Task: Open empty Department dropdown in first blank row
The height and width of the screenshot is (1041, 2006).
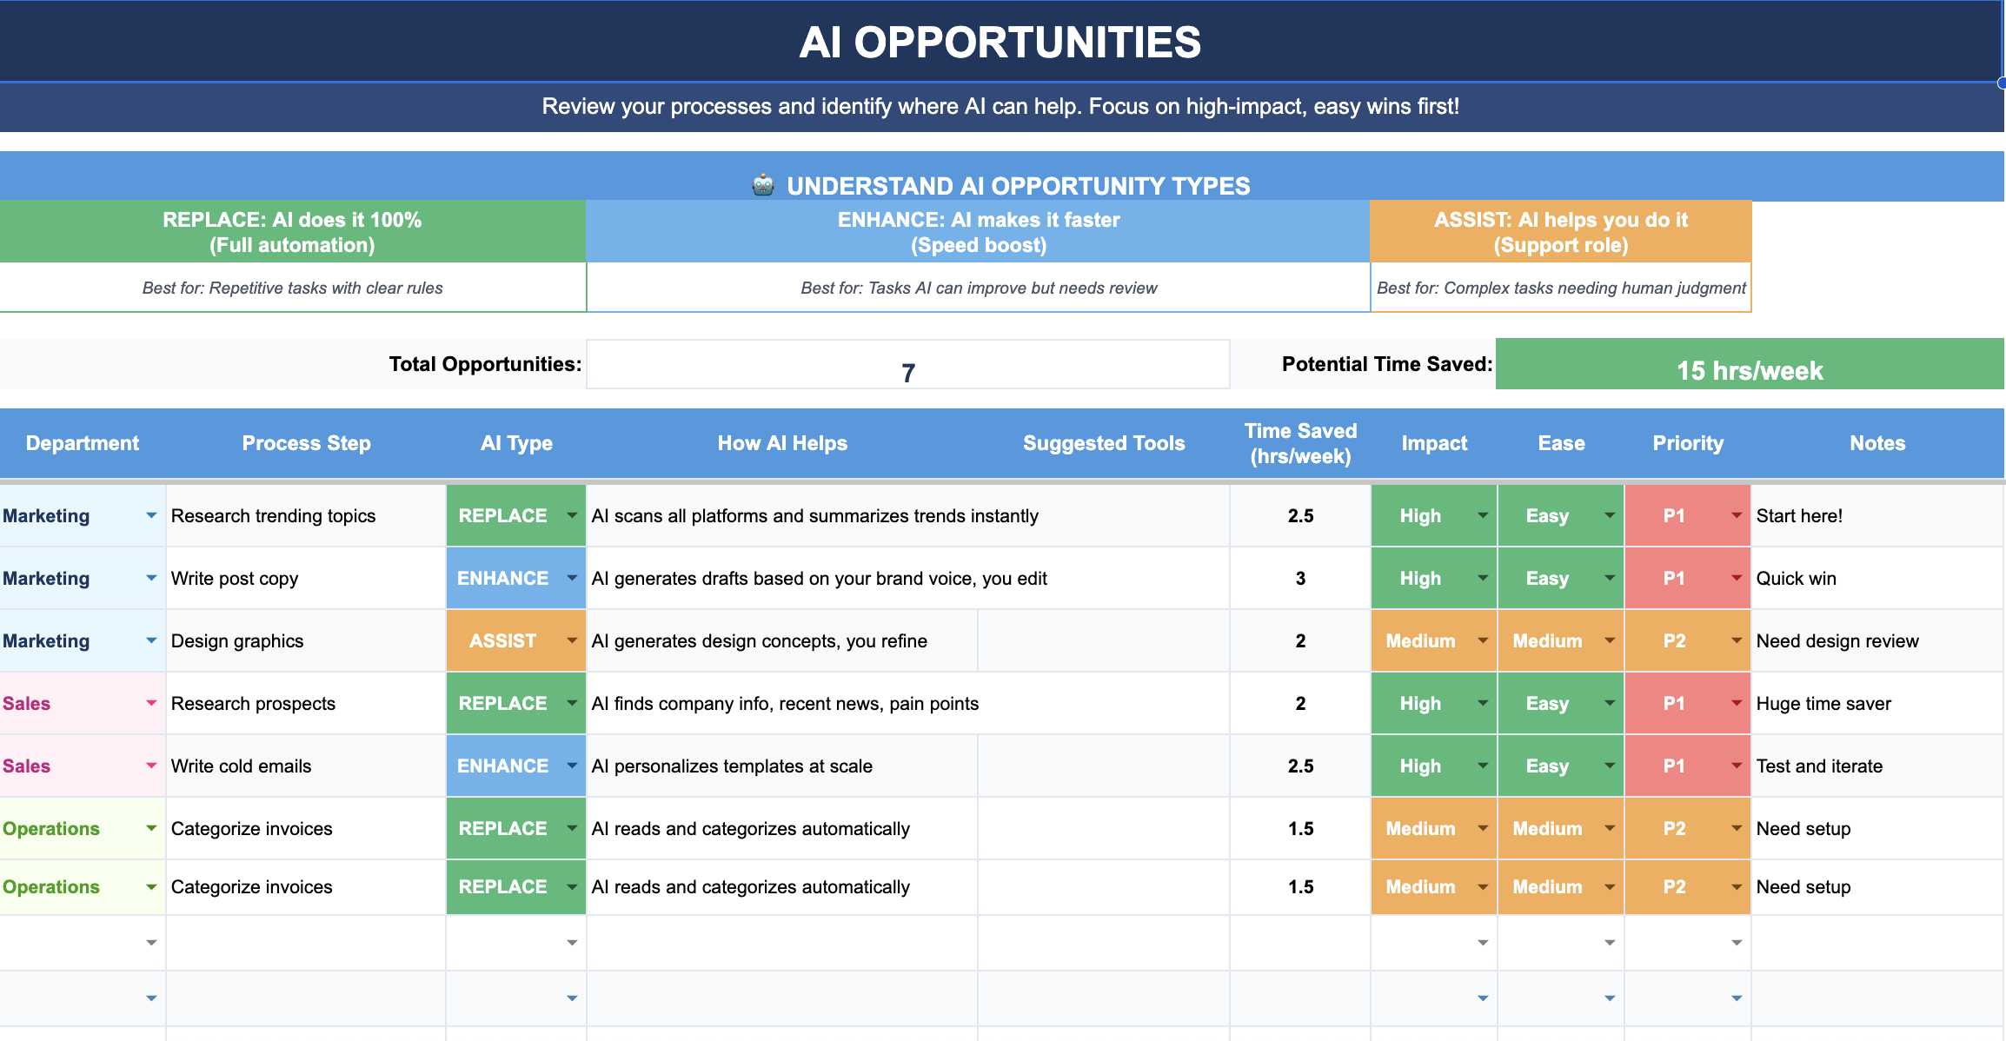Action: (151, 943)
